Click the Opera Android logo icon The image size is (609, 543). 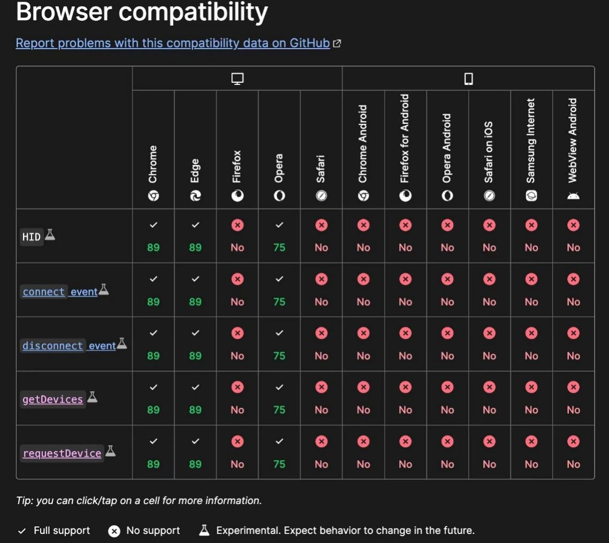coord(447,196)
